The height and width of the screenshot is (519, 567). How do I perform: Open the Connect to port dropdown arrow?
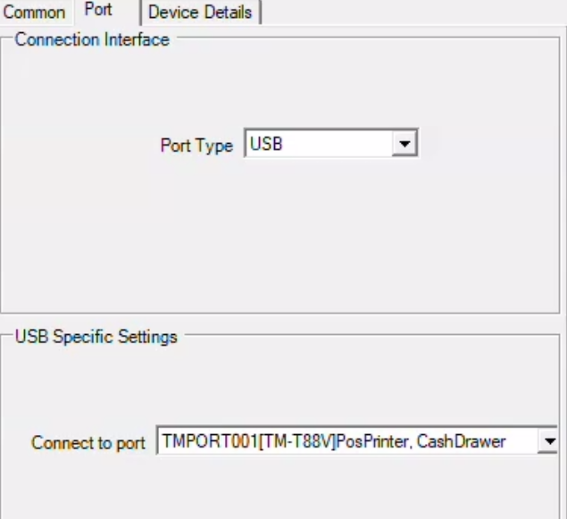(x=549, y=441)
